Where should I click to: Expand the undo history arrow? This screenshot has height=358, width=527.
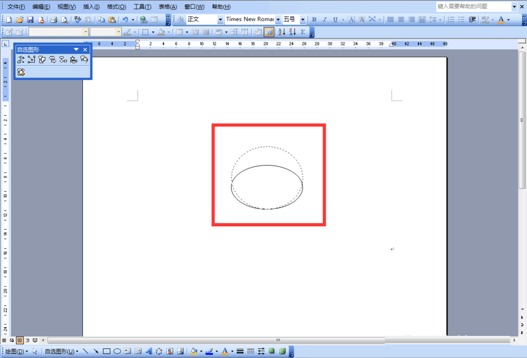point(133,20)
